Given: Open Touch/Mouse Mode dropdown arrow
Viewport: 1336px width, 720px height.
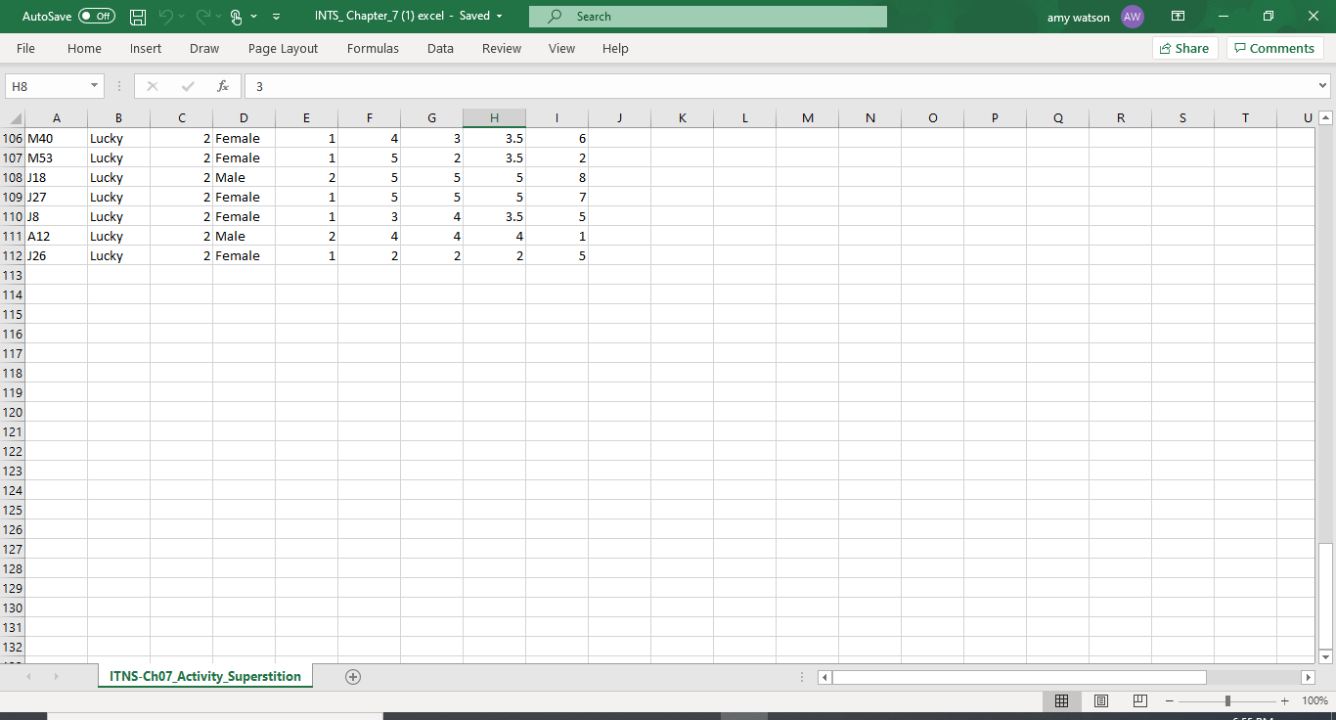Looking at the screenshot, I should pos(254,17).
